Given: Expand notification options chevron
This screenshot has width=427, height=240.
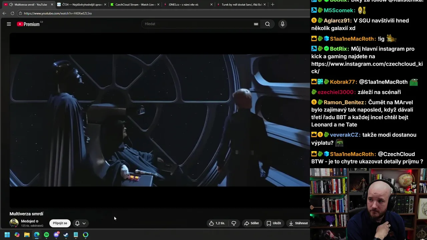Looking at the screenshot, I should coord(84,223).
